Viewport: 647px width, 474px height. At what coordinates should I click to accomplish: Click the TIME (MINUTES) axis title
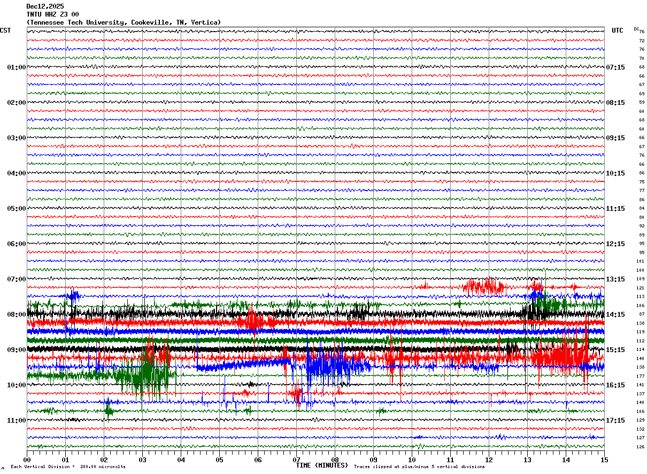322,465
